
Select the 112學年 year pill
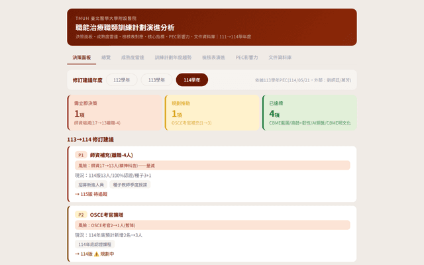tap(122, 80)
